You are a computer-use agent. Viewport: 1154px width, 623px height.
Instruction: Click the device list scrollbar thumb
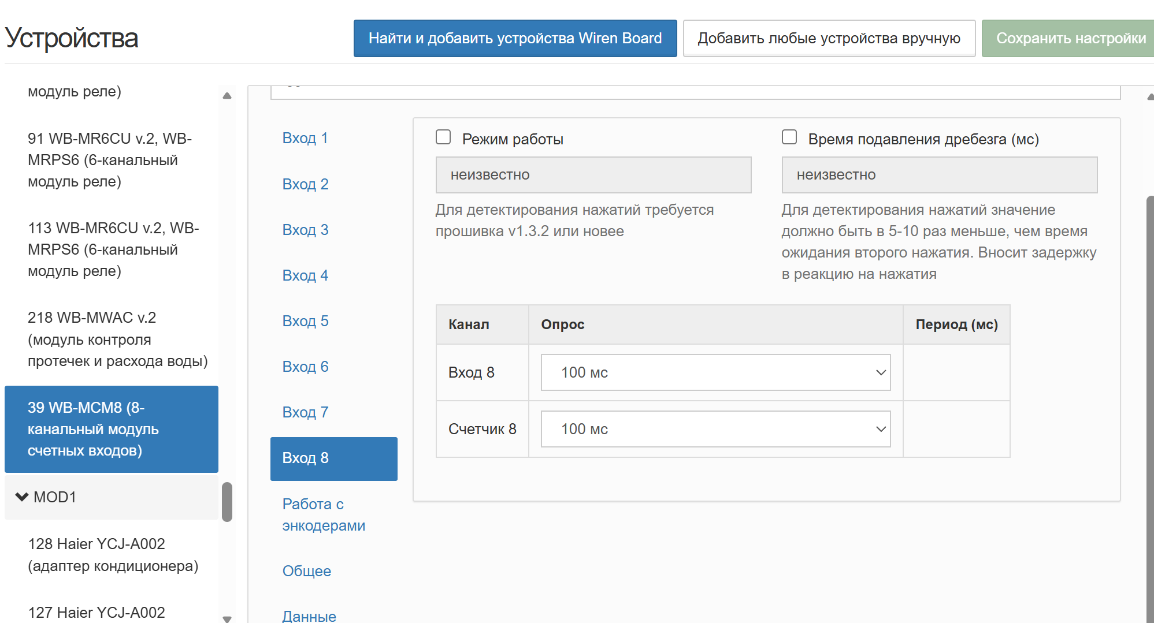tap(227, 501)
